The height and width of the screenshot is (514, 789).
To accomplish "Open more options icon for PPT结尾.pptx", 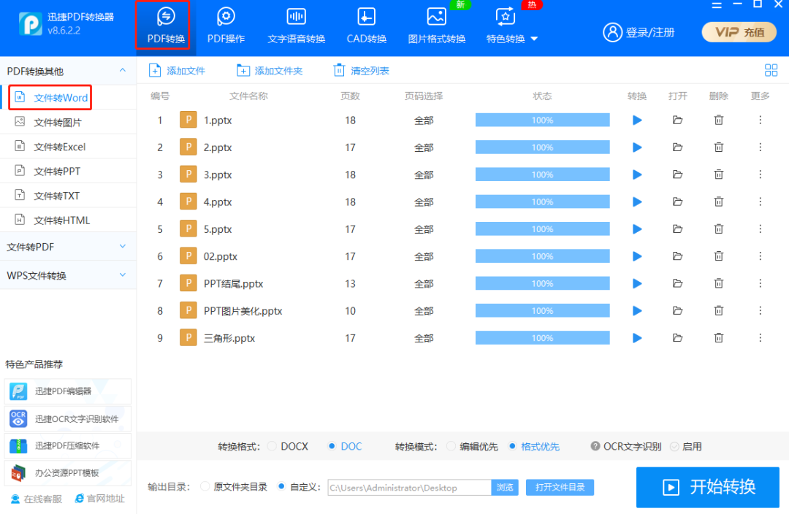I will tap(760, 283).
